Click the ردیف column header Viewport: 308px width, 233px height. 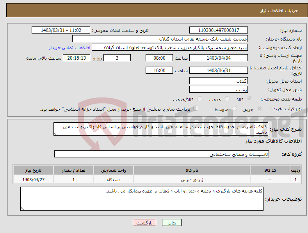[x=296, y=170]
